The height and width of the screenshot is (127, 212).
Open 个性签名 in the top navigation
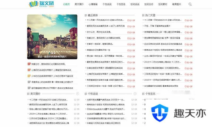121,4
